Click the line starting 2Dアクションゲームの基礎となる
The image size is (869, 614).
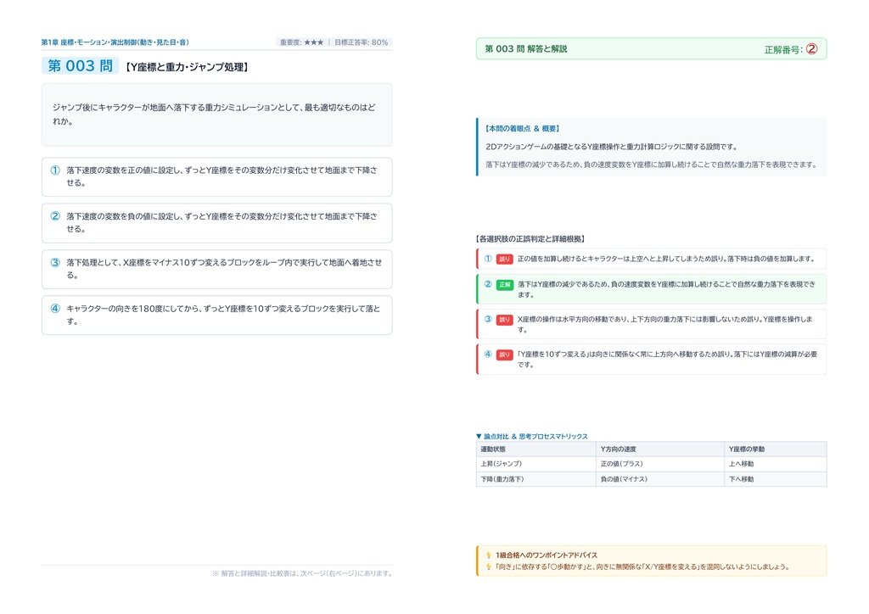(611, 147)
